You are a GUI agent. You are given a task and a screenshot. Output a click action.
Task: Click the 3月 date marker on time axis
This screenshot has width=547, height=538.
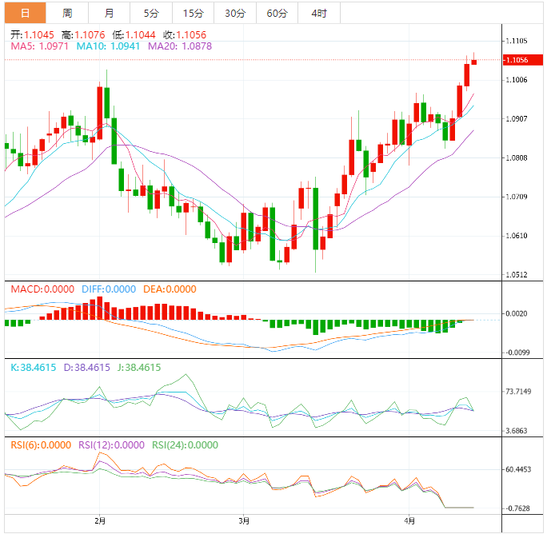coord(244,520)
